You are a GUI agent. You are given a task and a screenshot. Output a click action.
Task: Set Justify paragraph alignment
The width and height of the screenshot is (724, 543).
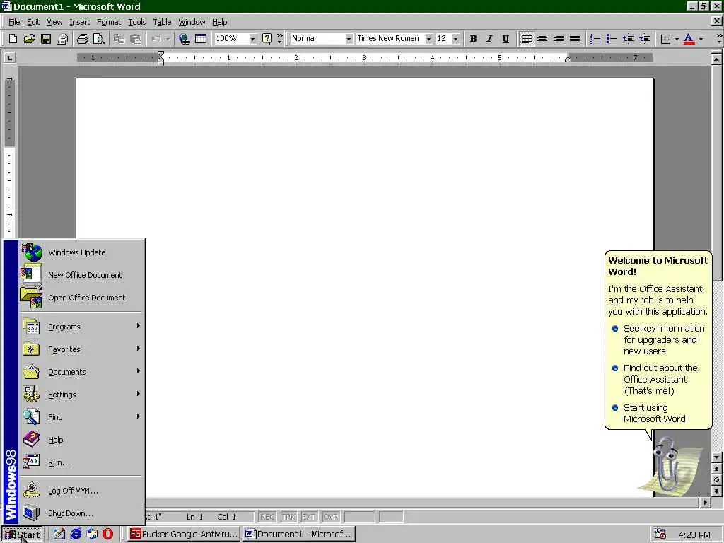tap(575, 39)
